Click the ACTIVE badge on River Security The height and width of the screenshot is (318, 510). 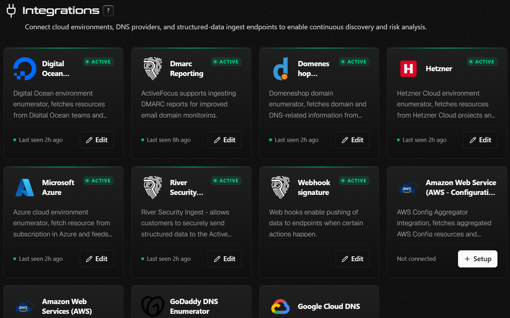226,181
